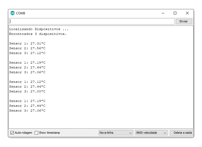
Task: Click the Deleta a saida button
Action: [x=183, y=133]
